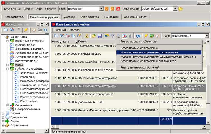Collapse the Рублевые документы tree node

[7, 69]
